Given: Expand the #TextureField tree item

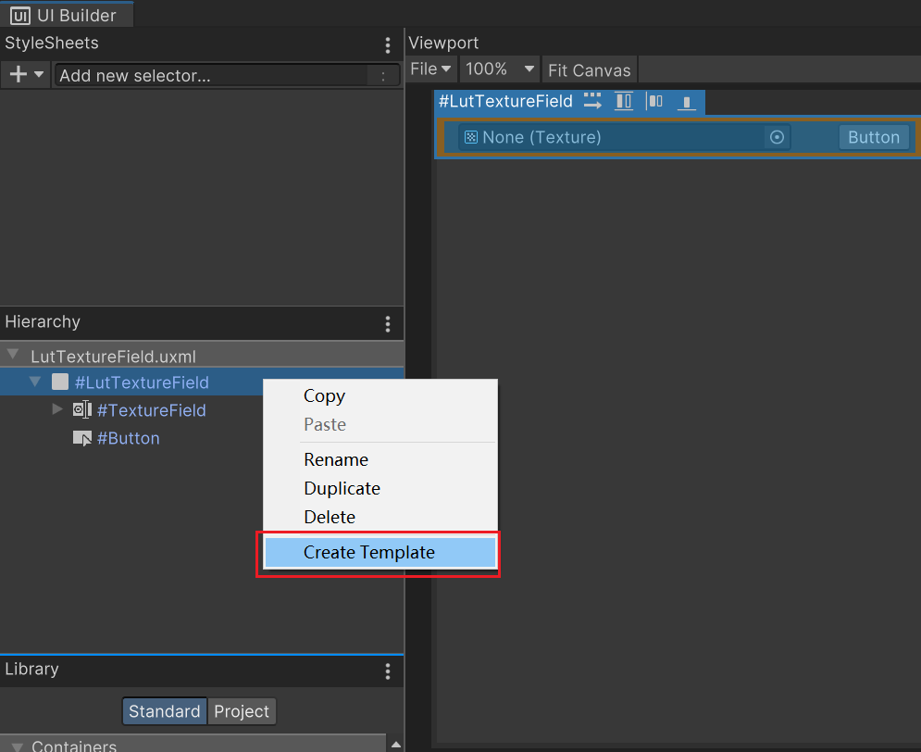Looking at the screenshot, I should pos(57,409).
